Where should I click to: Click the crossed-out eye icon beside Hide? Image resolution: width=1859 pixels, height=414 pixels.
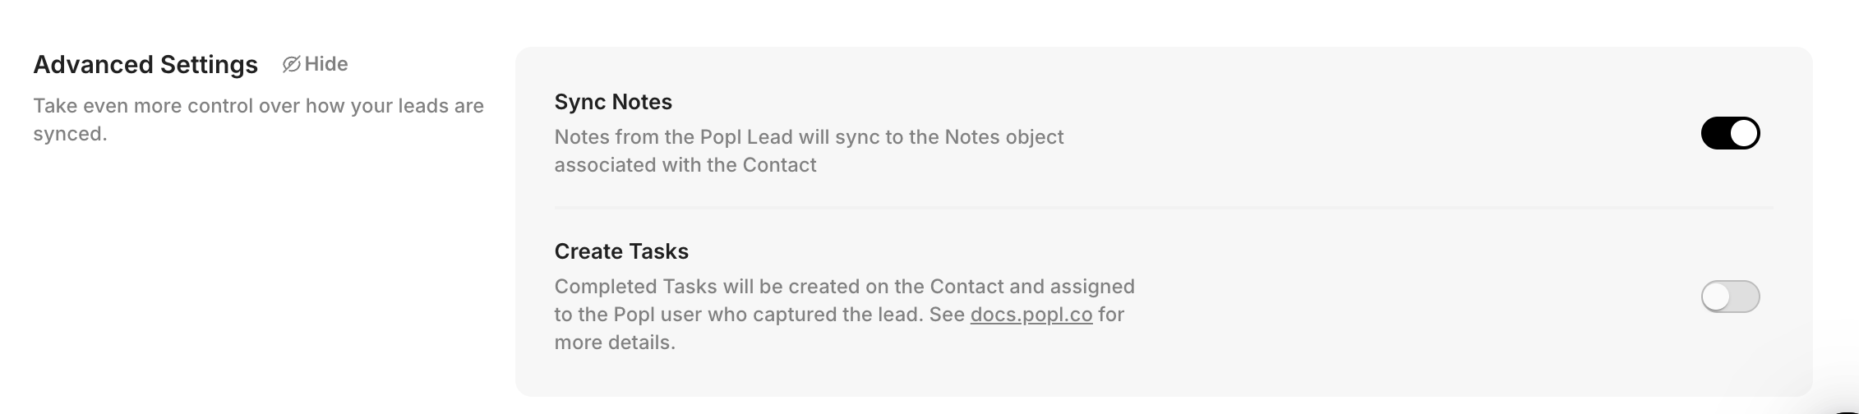click(x=291, y=64)
